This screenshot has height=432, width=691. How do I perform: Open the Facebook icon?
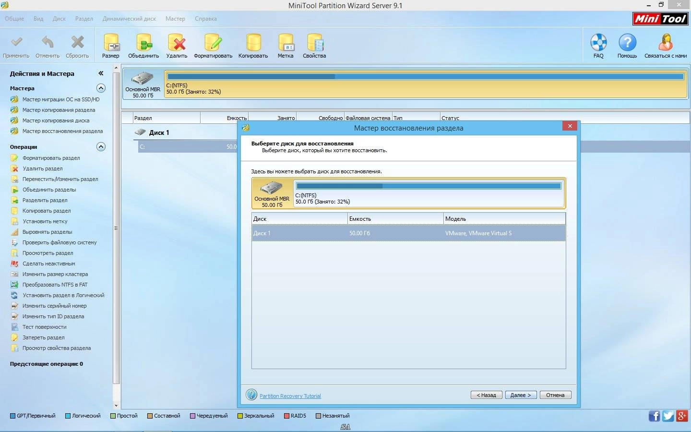(x=654, y=416)
